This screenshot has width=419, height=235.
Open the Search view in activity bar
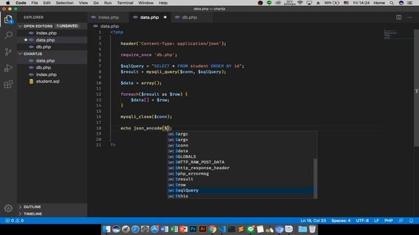(x=9, y=35)
